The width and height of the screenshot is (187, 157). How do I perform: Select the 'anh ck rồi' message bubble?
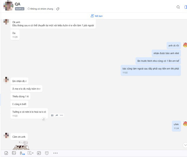174,45
